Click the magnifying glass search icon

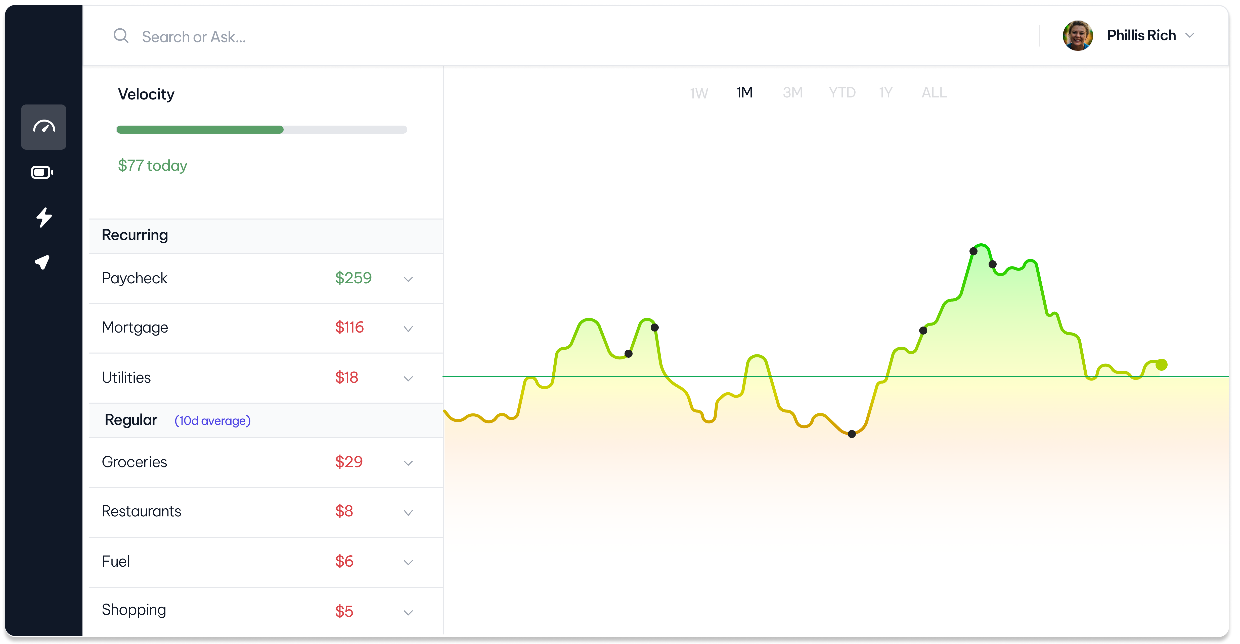click(x=121, y=36)
